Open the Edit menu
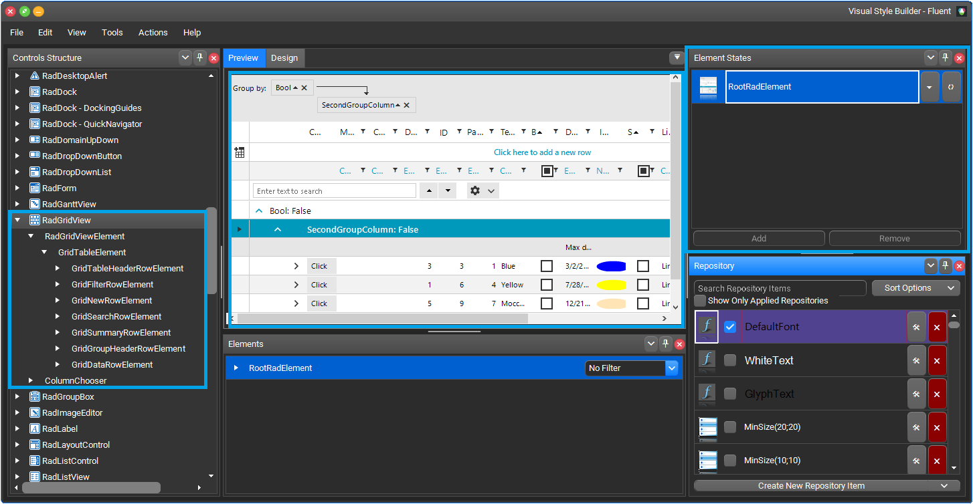The width and height of the screenshot is (973, 504). click(45, 33)
